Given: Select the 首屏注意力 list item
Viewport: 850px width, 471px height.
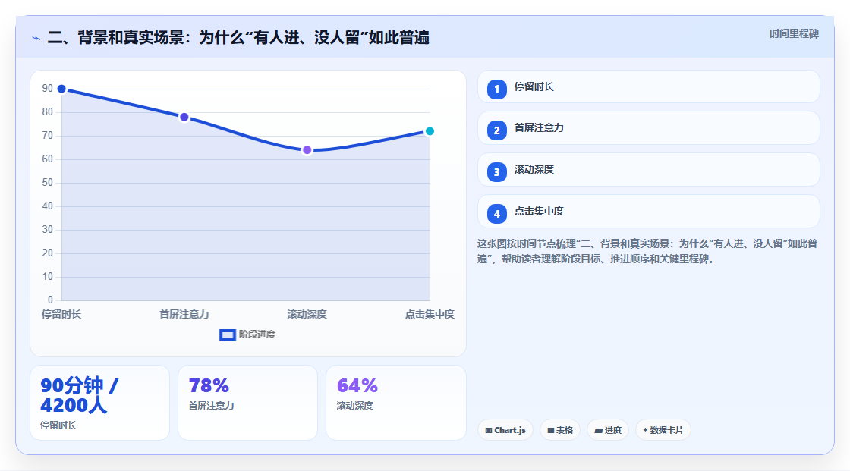Looking at the screenshot, I should [x=648, y=128].
